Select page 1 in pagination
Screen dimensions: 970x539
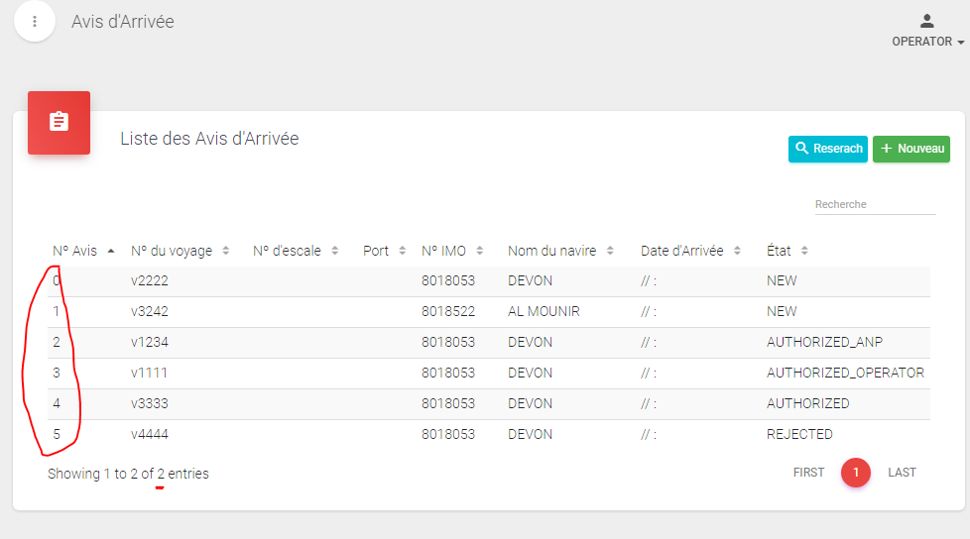click(856, 473)
